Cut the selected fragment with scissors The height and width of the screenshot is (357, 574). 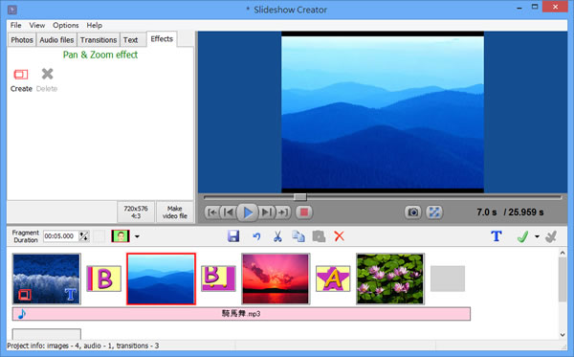click(277, 236)
